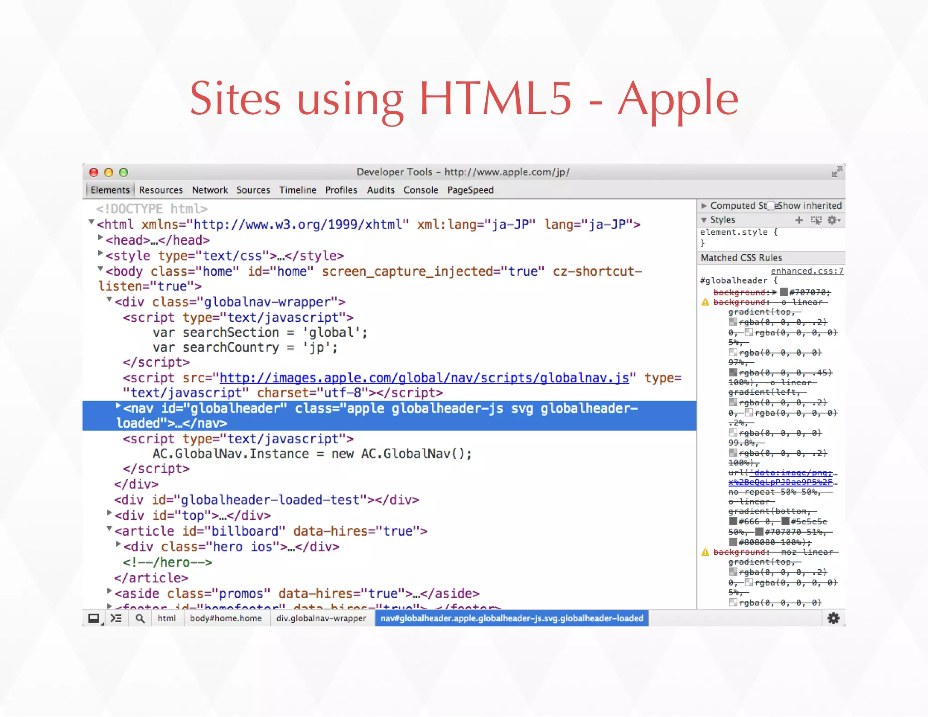Open enhanced.css:7 source link
This screenshot has width=928, height=717.
(807, 271)
